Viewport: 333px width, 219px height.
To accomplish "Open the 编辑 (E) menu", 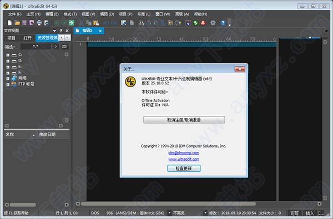I will coord(52,14).
